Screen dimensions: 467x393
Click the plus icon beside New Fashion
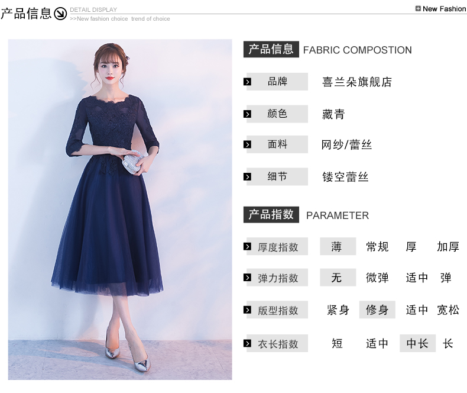pos(418,9)
